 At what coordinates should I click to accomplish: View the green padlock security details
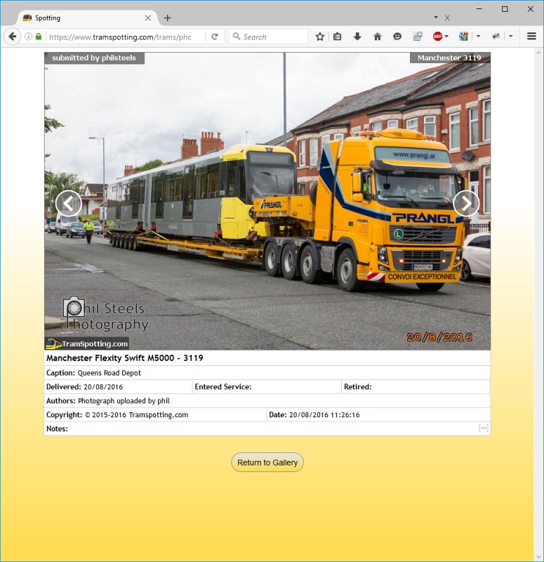pos(39,37)
